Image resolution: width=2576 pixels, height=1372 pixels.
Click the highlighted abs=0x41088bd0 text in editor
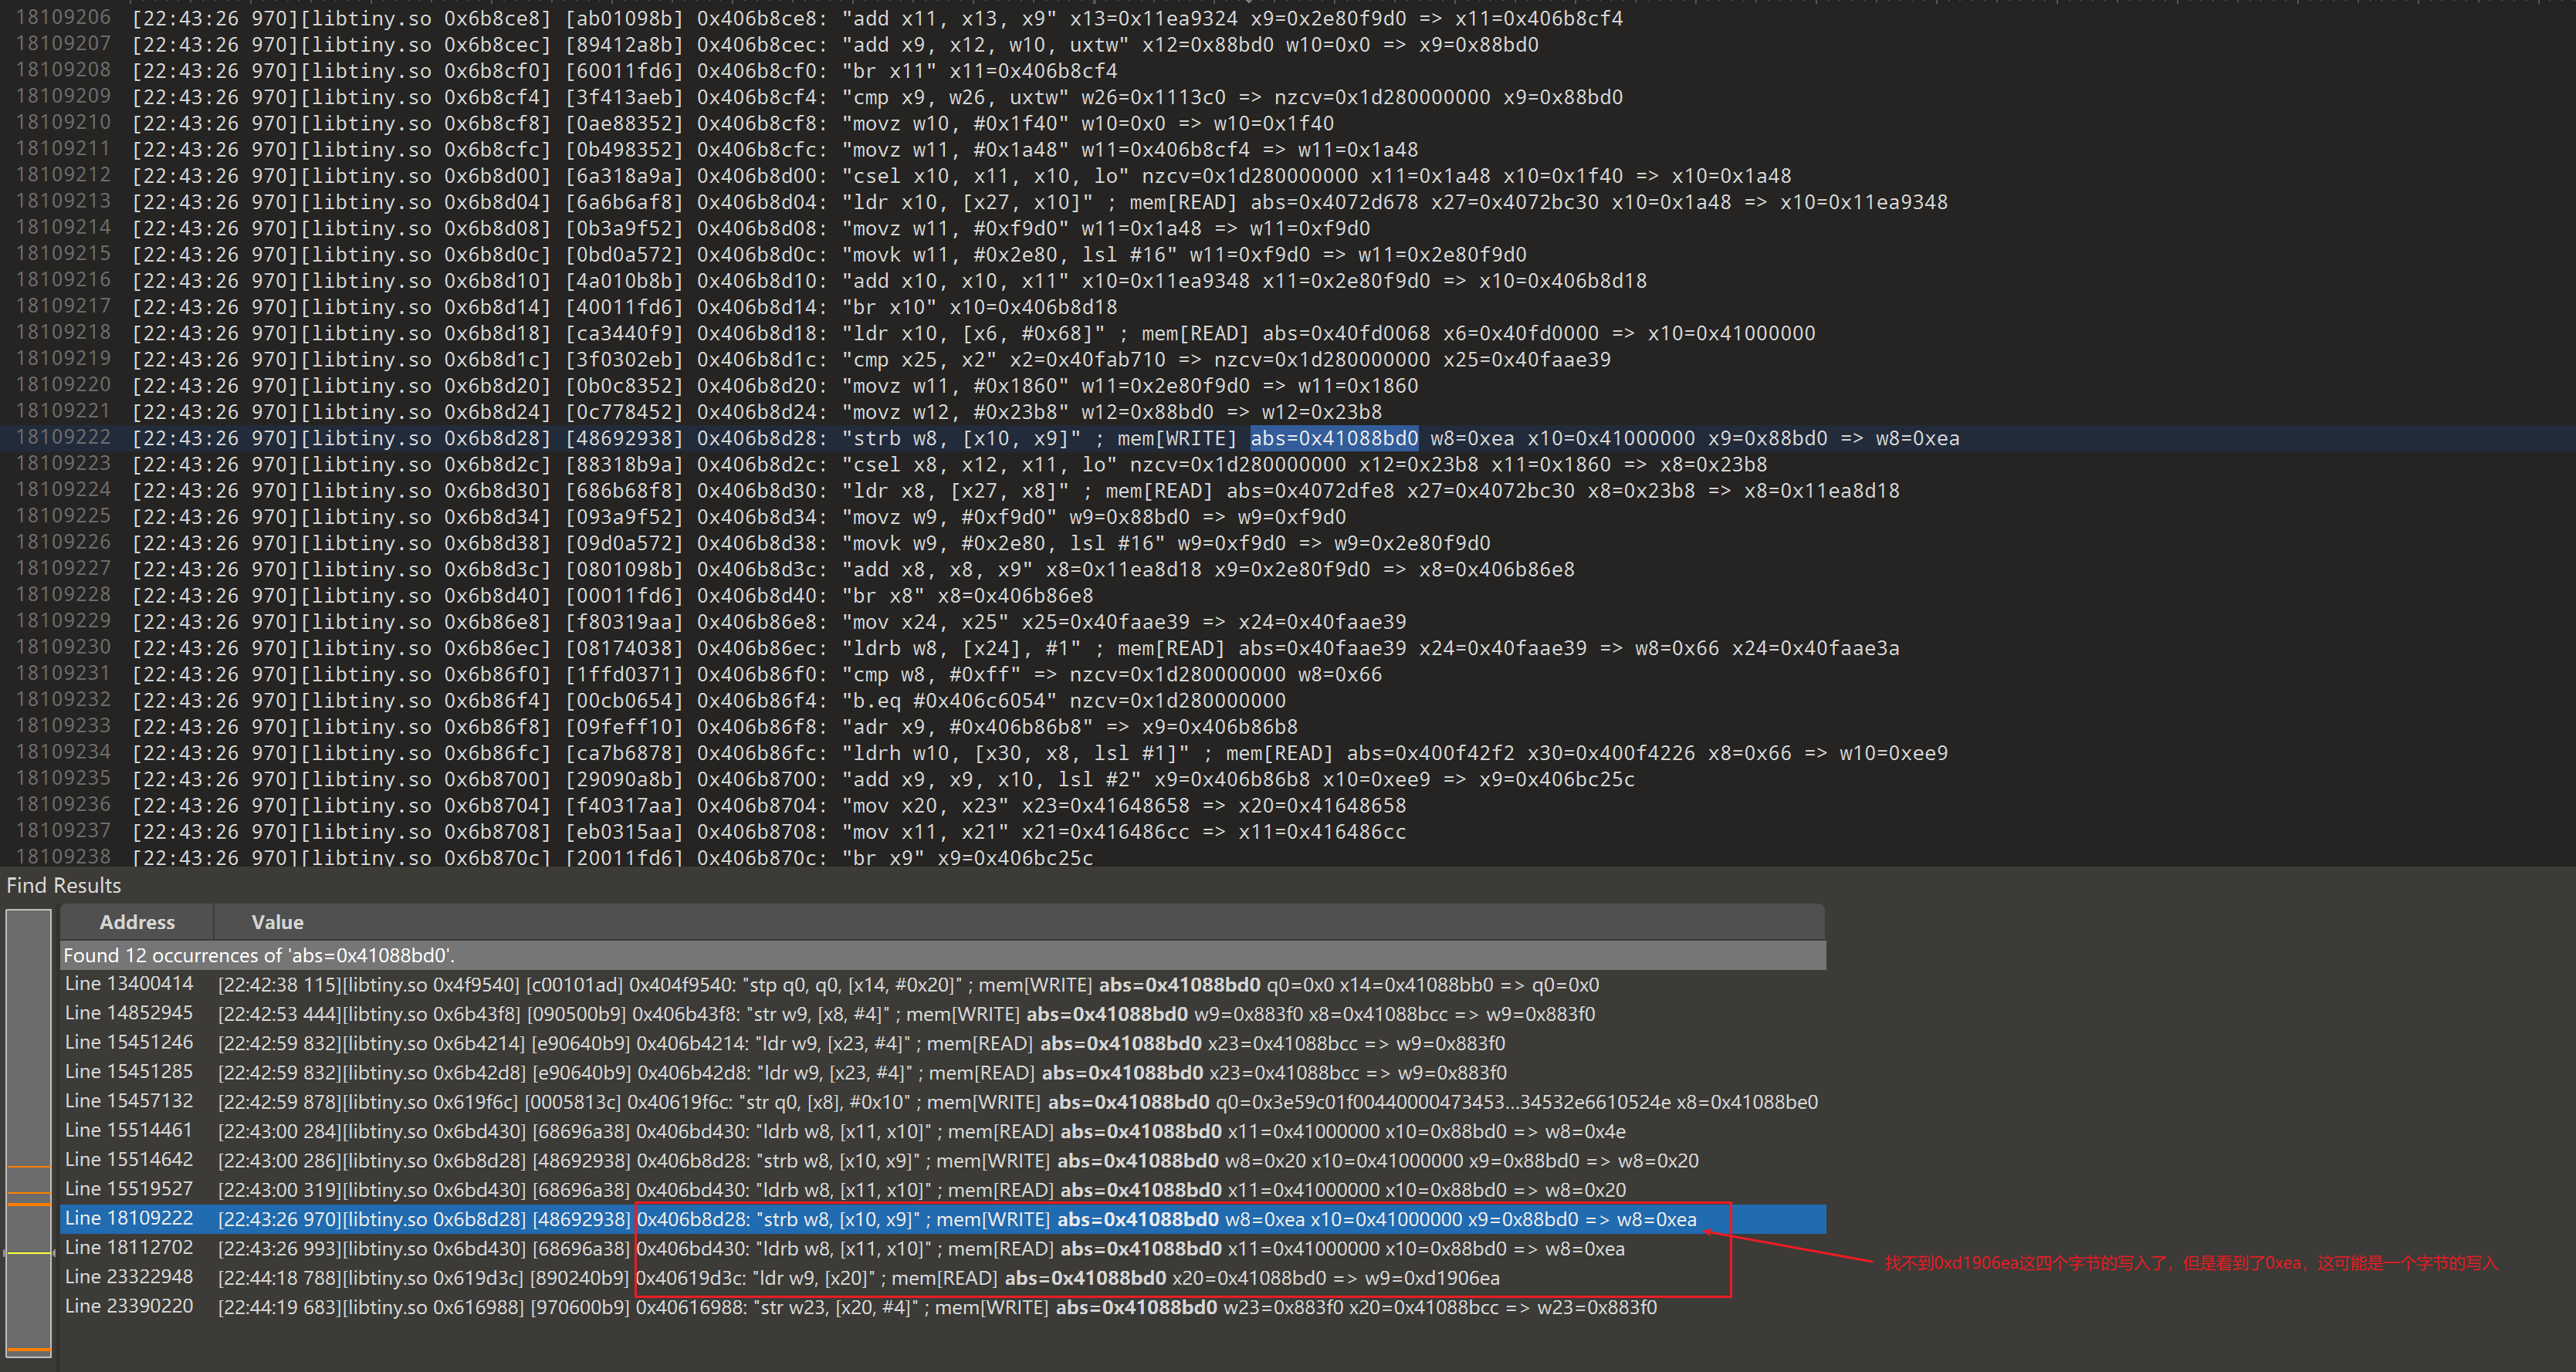pos(1334,438)
